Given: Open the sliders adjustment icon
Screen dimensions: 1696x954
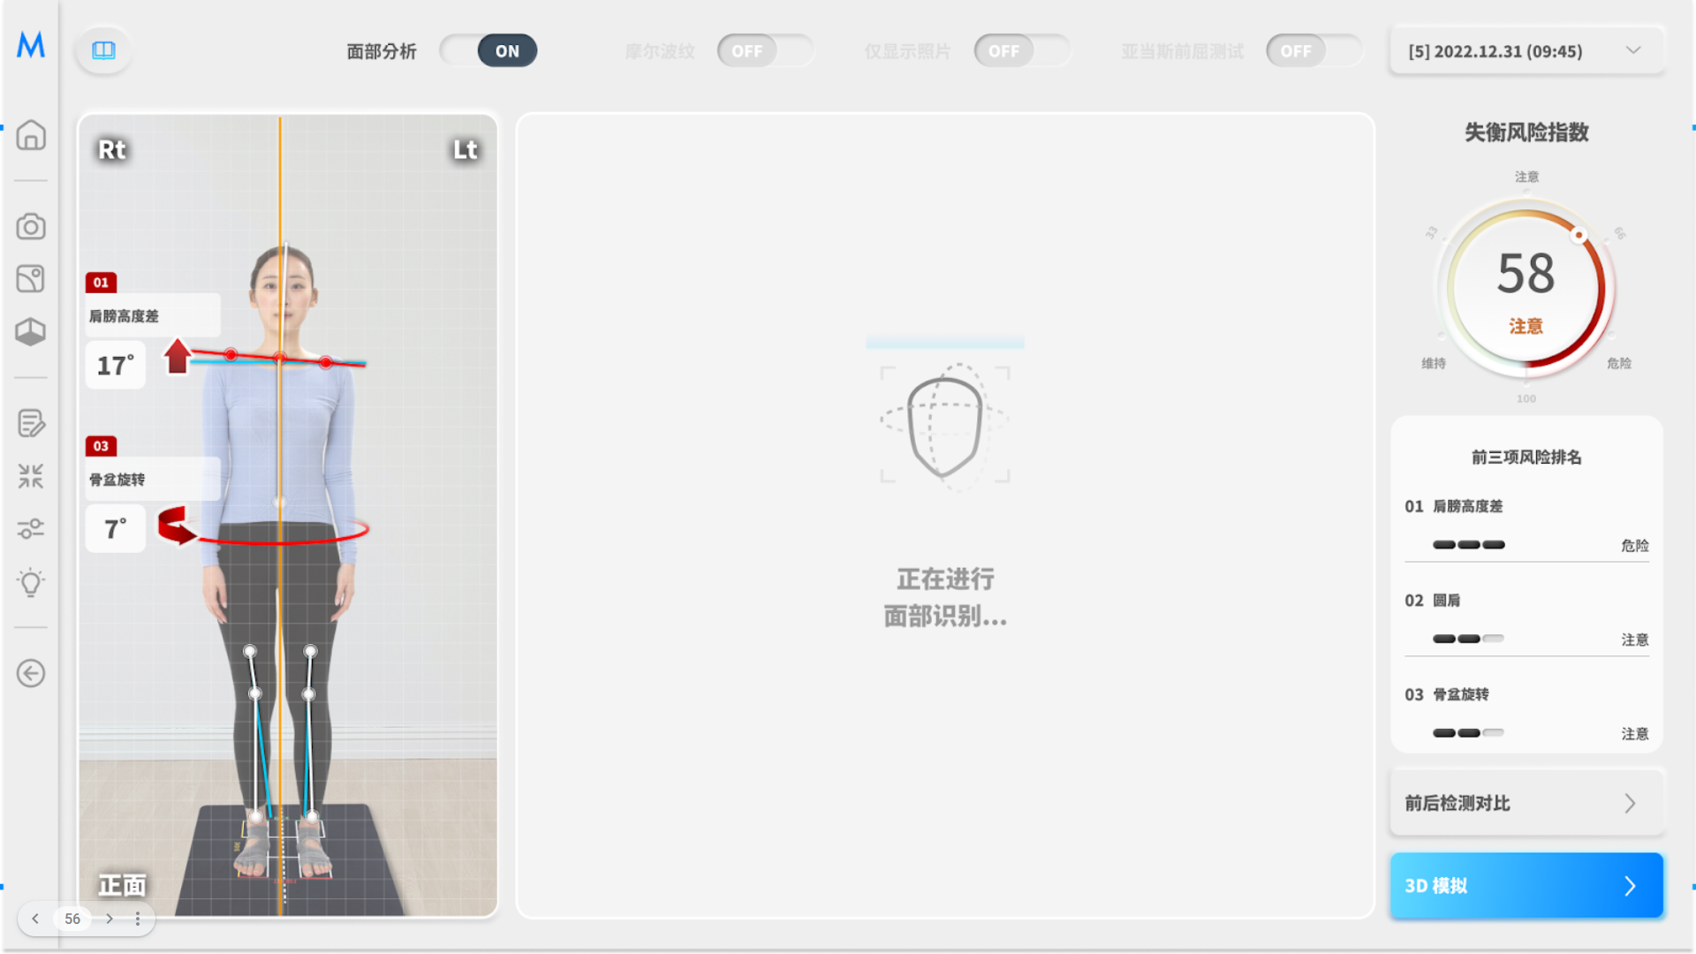Looking at the screenshot, I should point(31,529).
